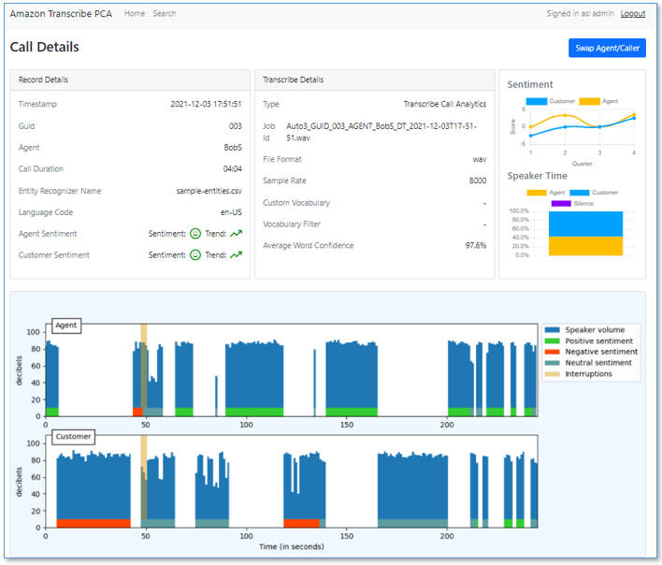Click the Negative sentiment red legend swatch
The height and width of the screenshot is (565, 662).
(x=552, y=352)
